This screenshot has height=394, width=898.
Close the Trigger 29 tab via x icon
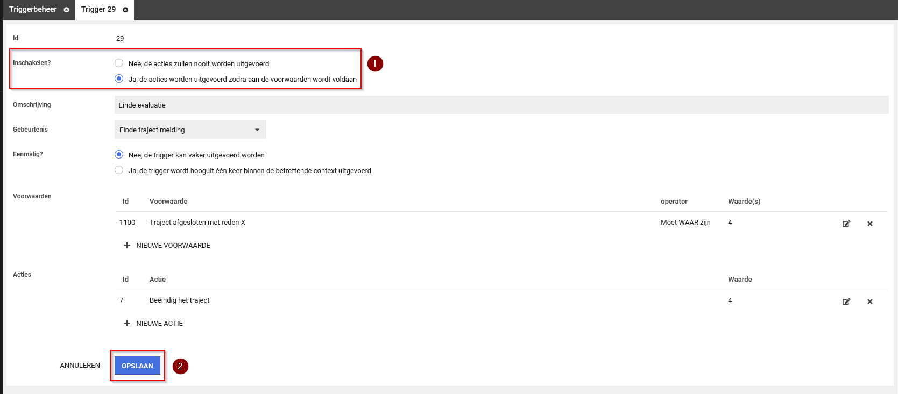coord(125,10)
